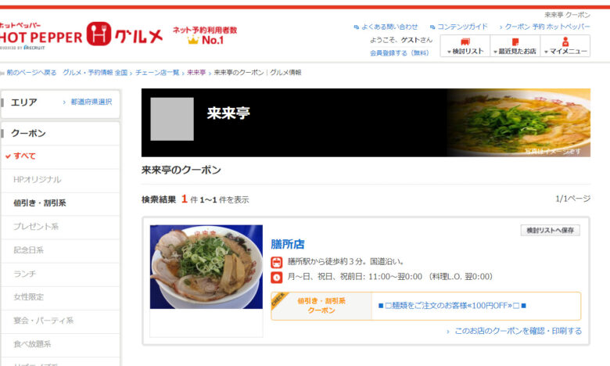
Task: Click the ネット予約利用者数 No.1 crown badge
Action: tap(205, 35)
